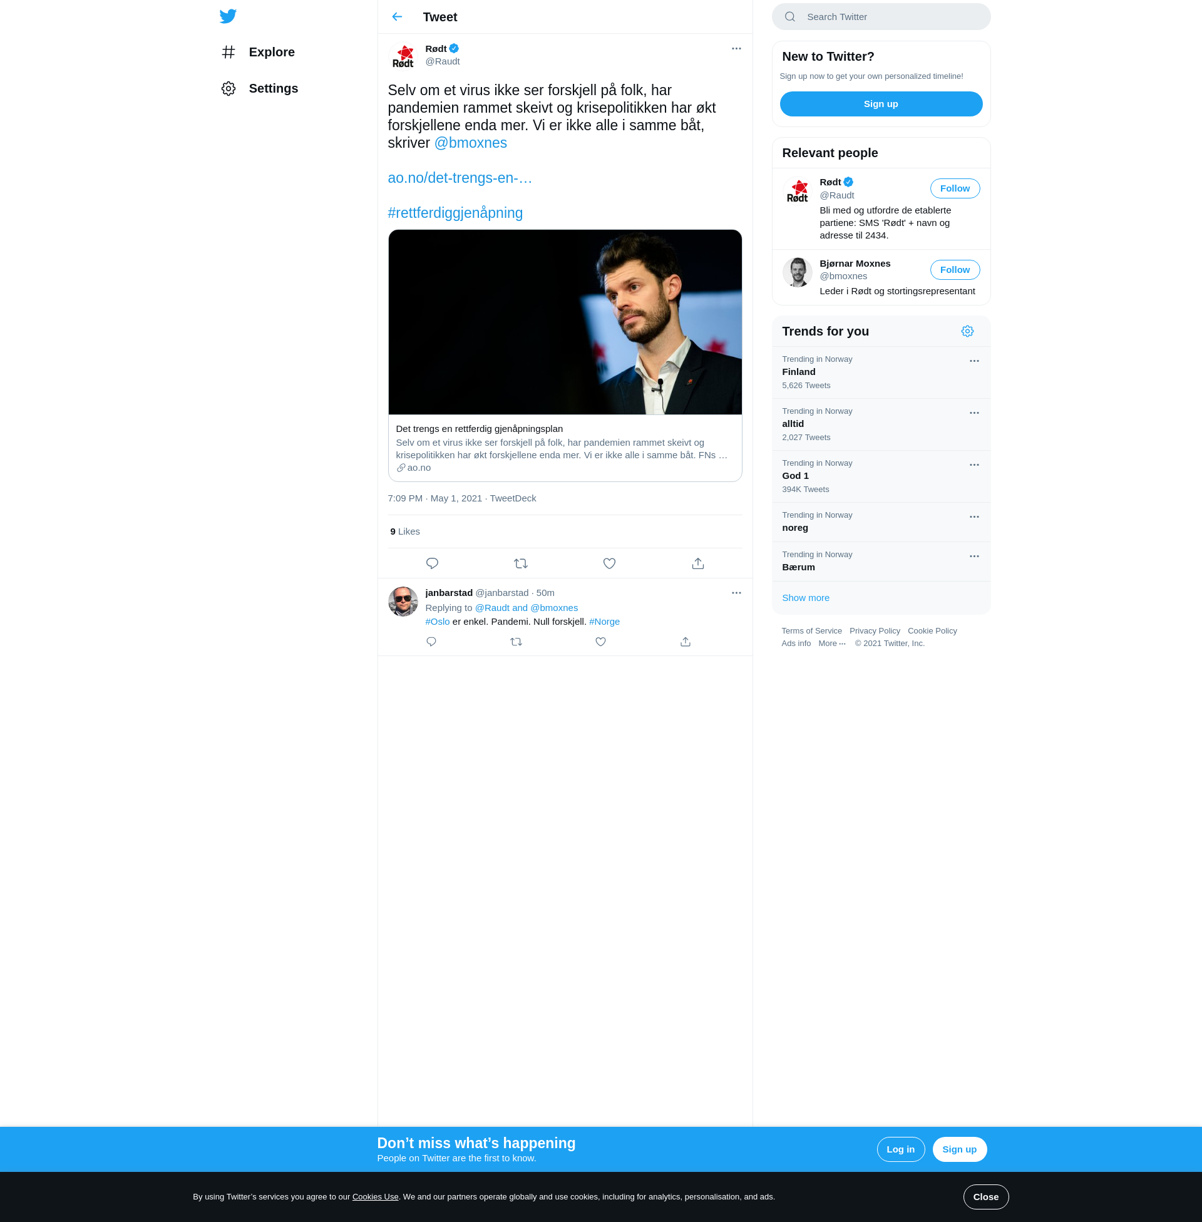Open more options for God 1 trend
Screen dimensions: 1202x1222
coord(974,465)
